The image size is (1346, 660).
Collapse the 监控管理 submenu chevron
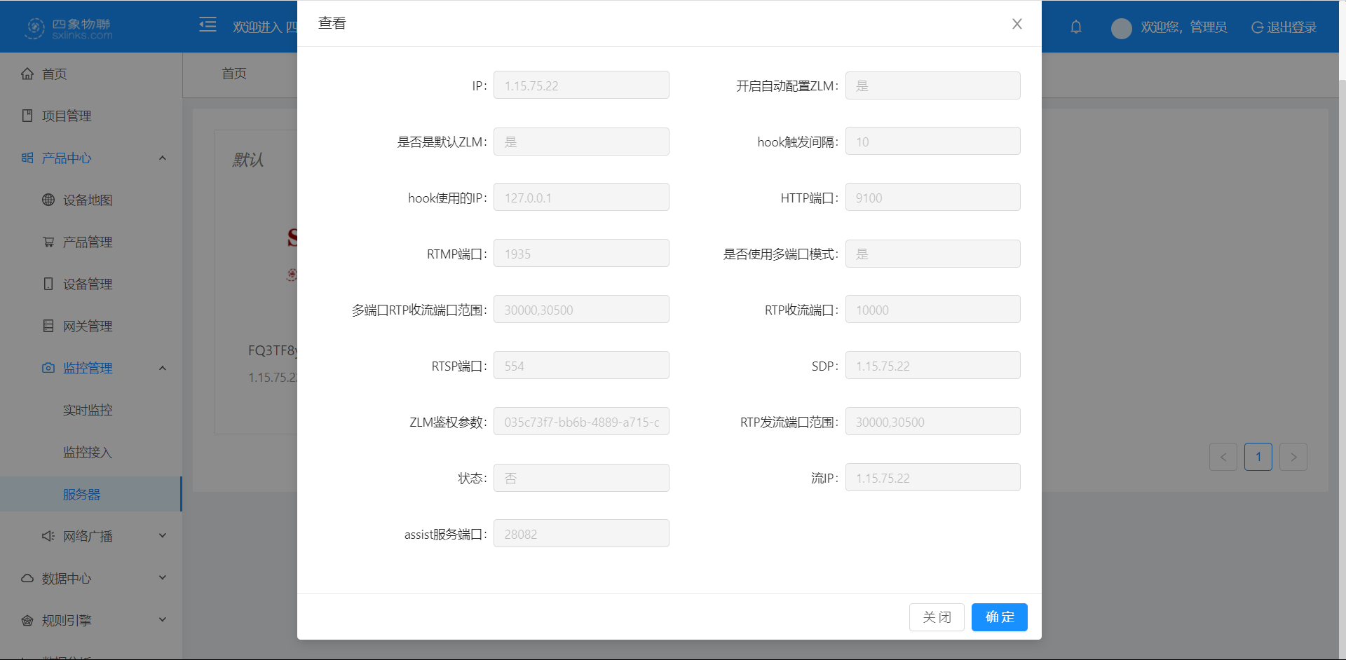[163, 367]
